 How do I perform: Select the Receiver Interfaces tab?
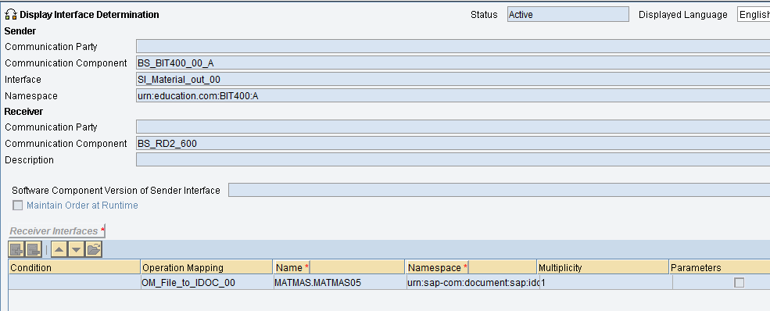pos(57,231)
